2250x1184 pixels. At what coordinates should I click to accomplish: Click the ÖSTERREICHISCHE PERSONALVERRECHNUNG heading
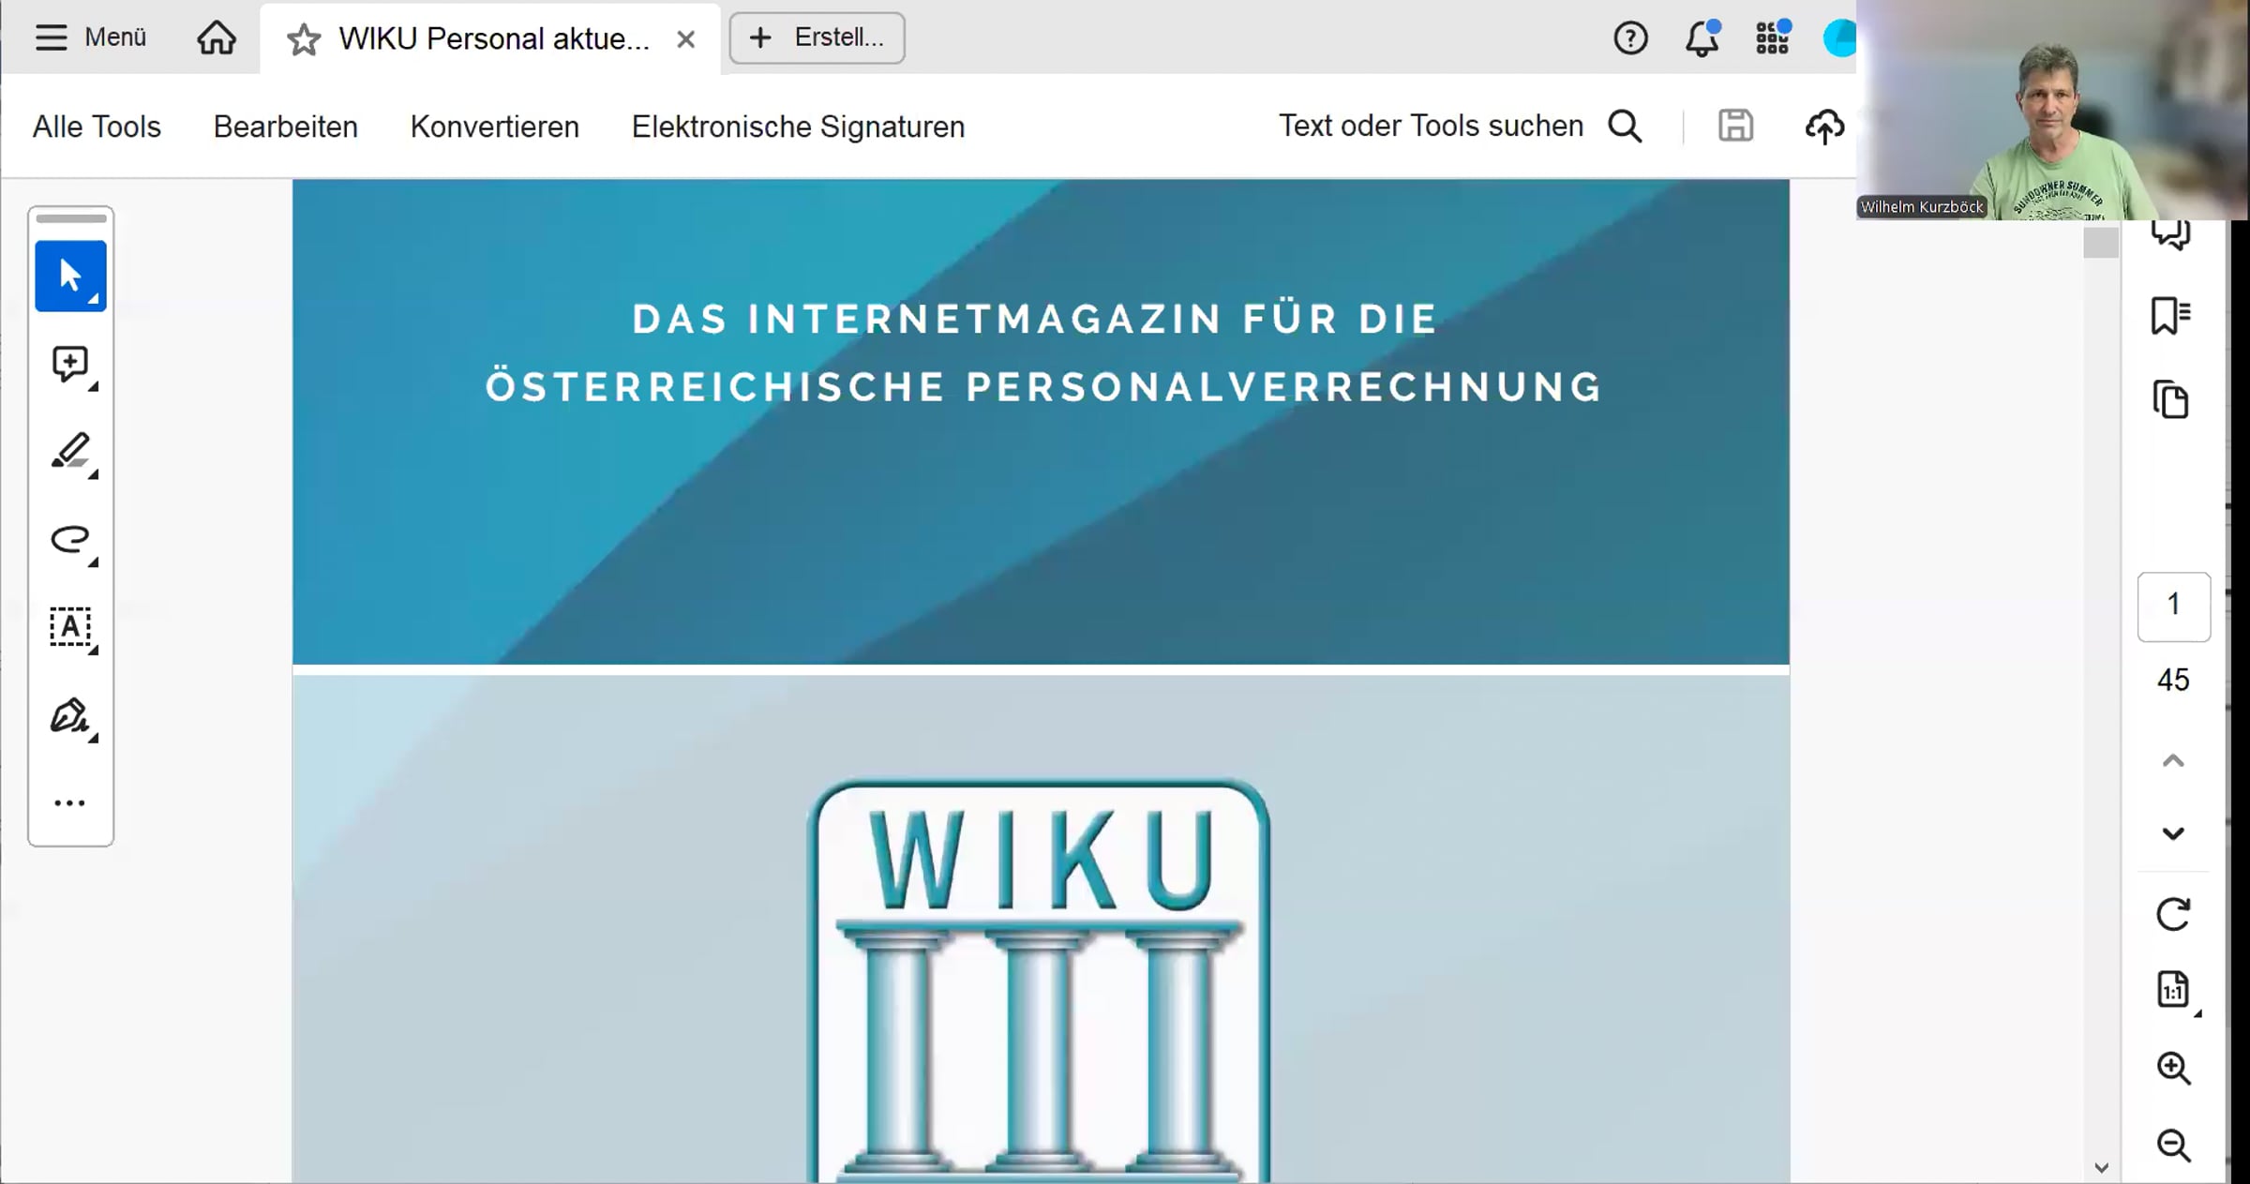point(1043,387)
